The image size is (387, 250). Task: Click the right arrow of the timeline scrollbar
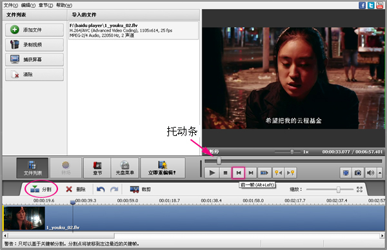(382, 236)
